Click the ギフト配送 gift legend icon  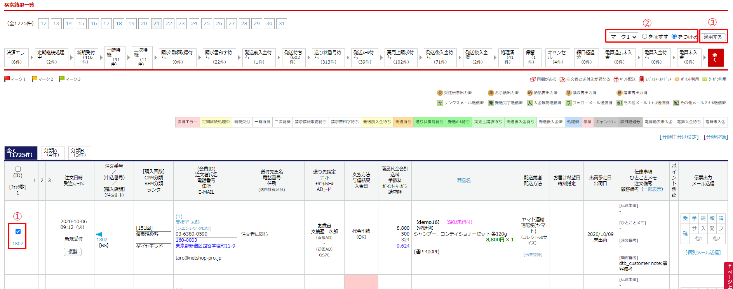[x=616, y=79]
